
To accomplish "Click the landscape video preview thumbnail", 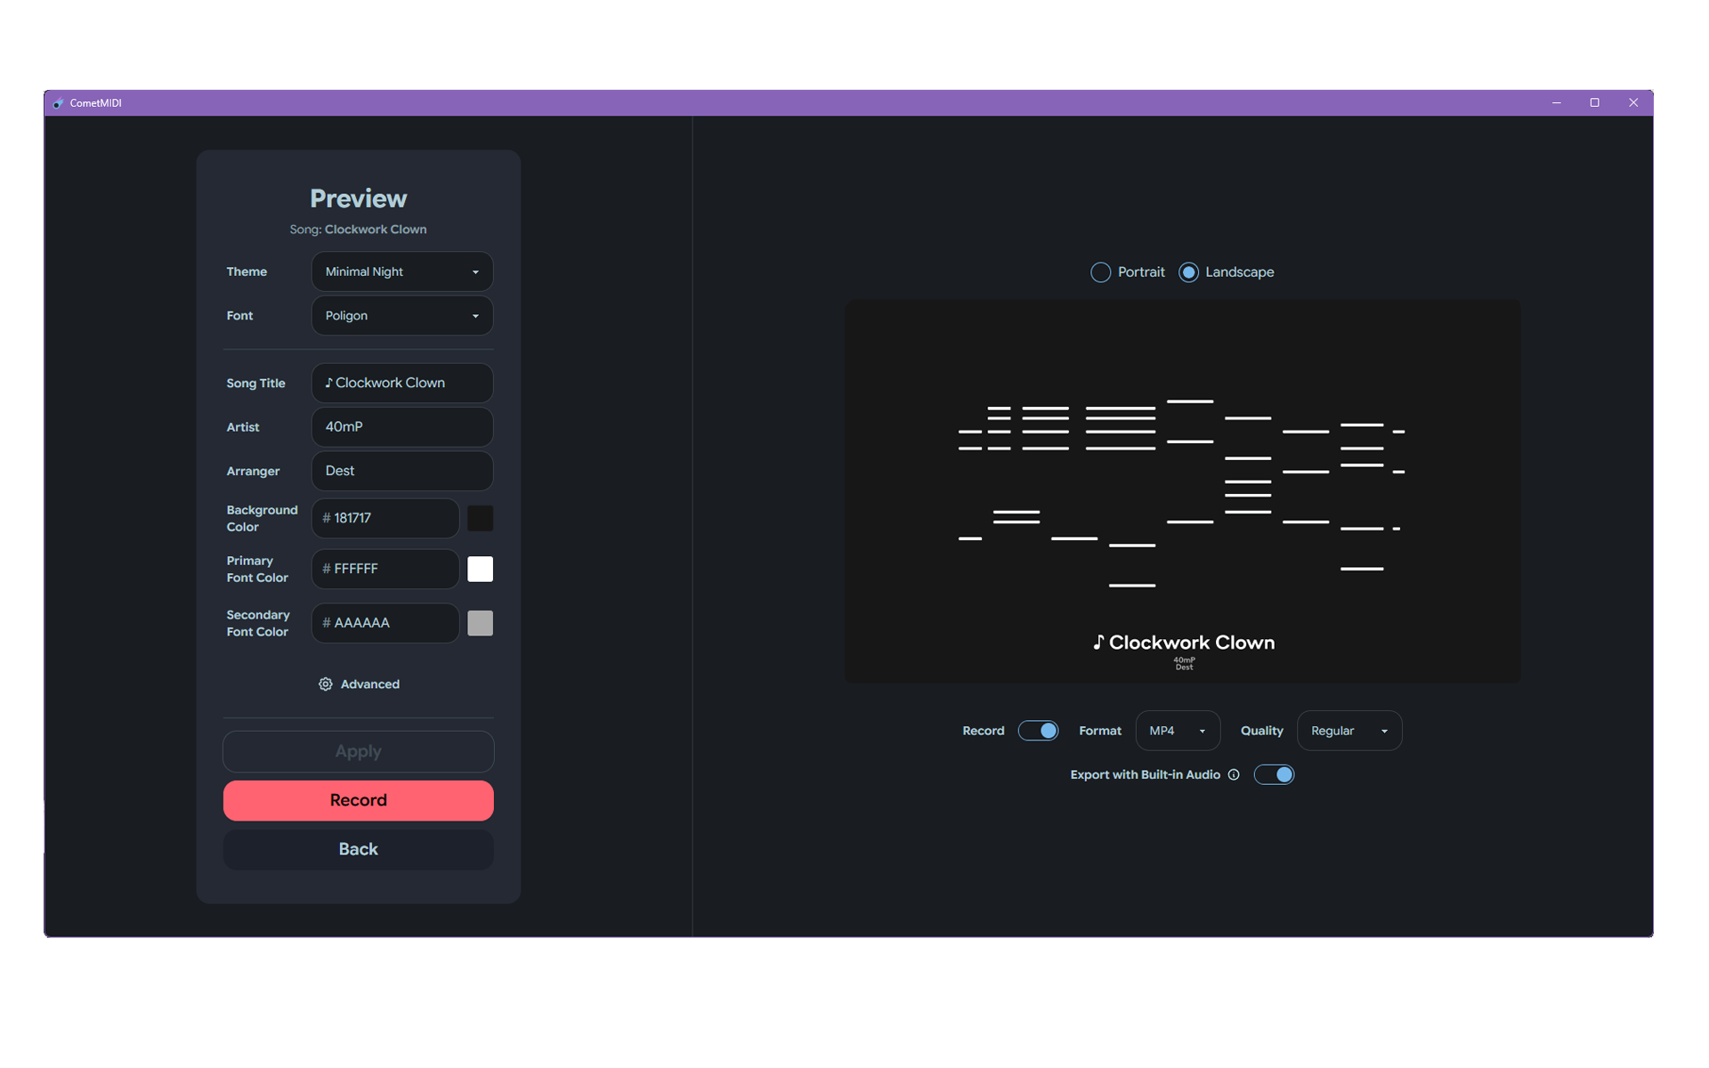I will point(1183,491).
